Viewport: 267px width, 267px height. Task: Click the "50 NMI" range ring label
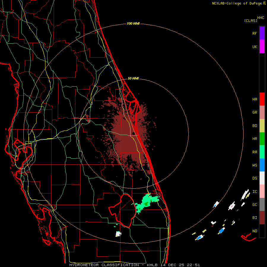pos(133,78)
